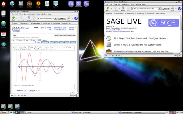Image resolution: width=183 pixels, height=114 pixels.
Task: Click the Settings link in the notebook header
Action: point(71,28)
